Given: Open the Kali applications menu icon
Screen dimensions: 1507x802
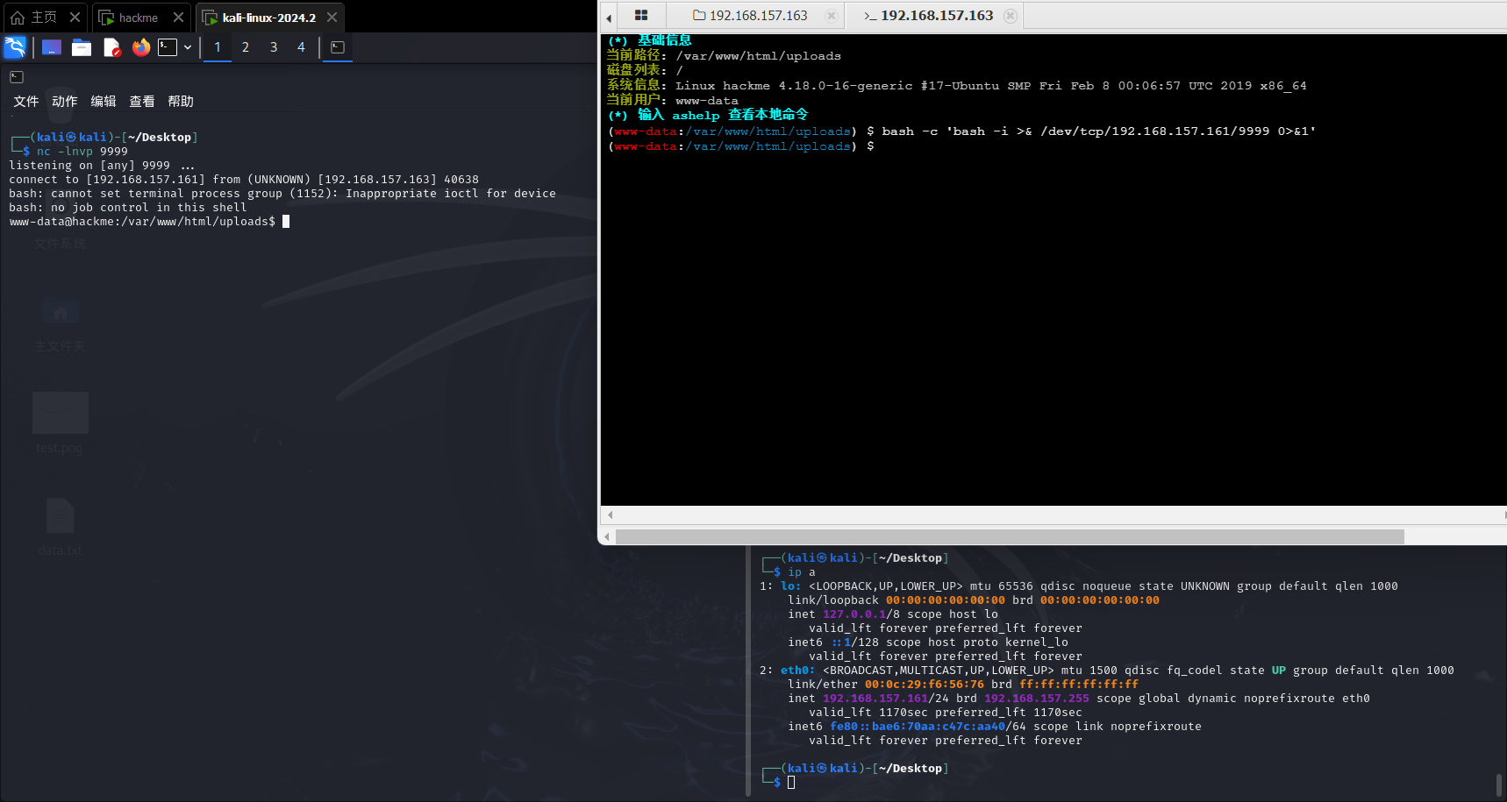Looking at the screenshot, I should point(15,47).
